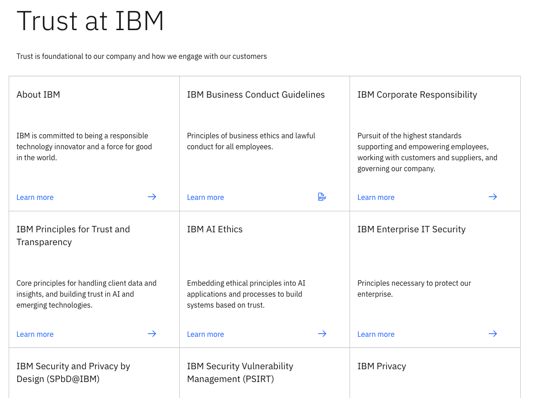
Task: Click arrow icon in Principles for Trust and Transparency card
Action: (x=152, y=334)
